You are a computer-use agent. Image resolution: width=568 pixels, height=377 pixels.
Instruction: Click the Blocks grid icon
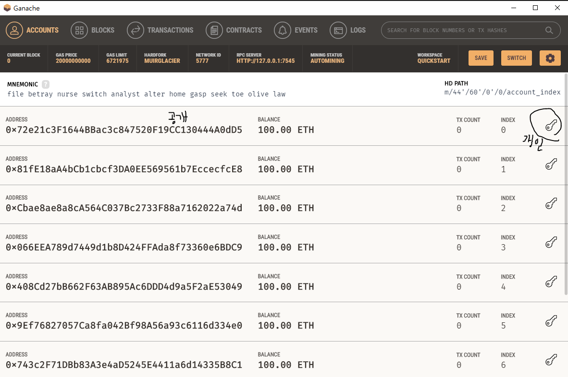79,30
